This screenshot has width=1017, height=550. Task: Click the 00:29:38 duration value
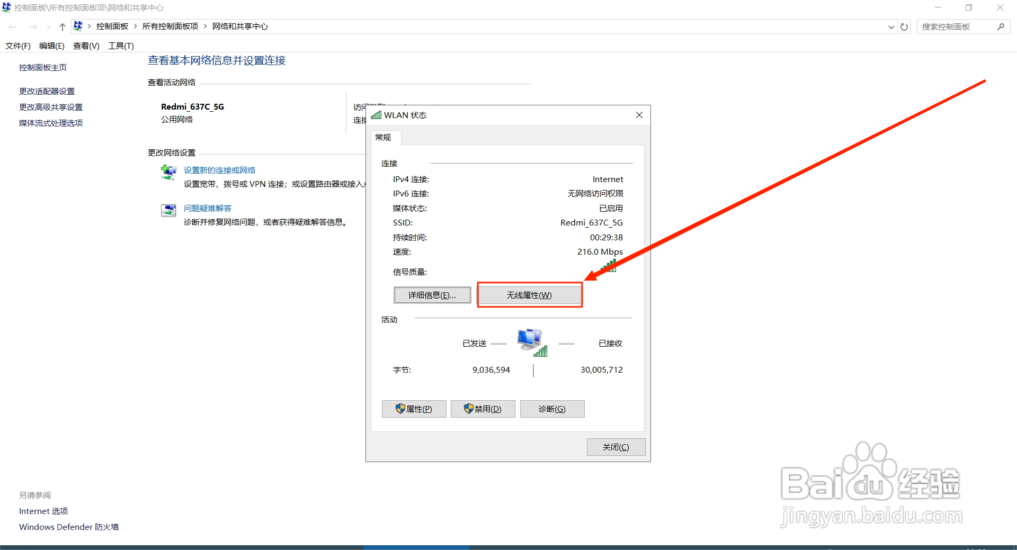pyautogui.click(x=606, y=238)
